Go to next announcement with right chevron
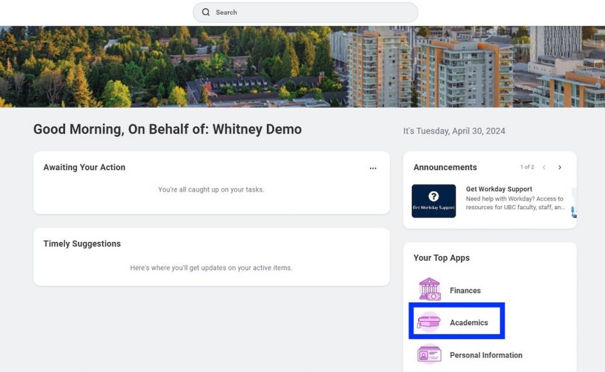 click(559, 167)
